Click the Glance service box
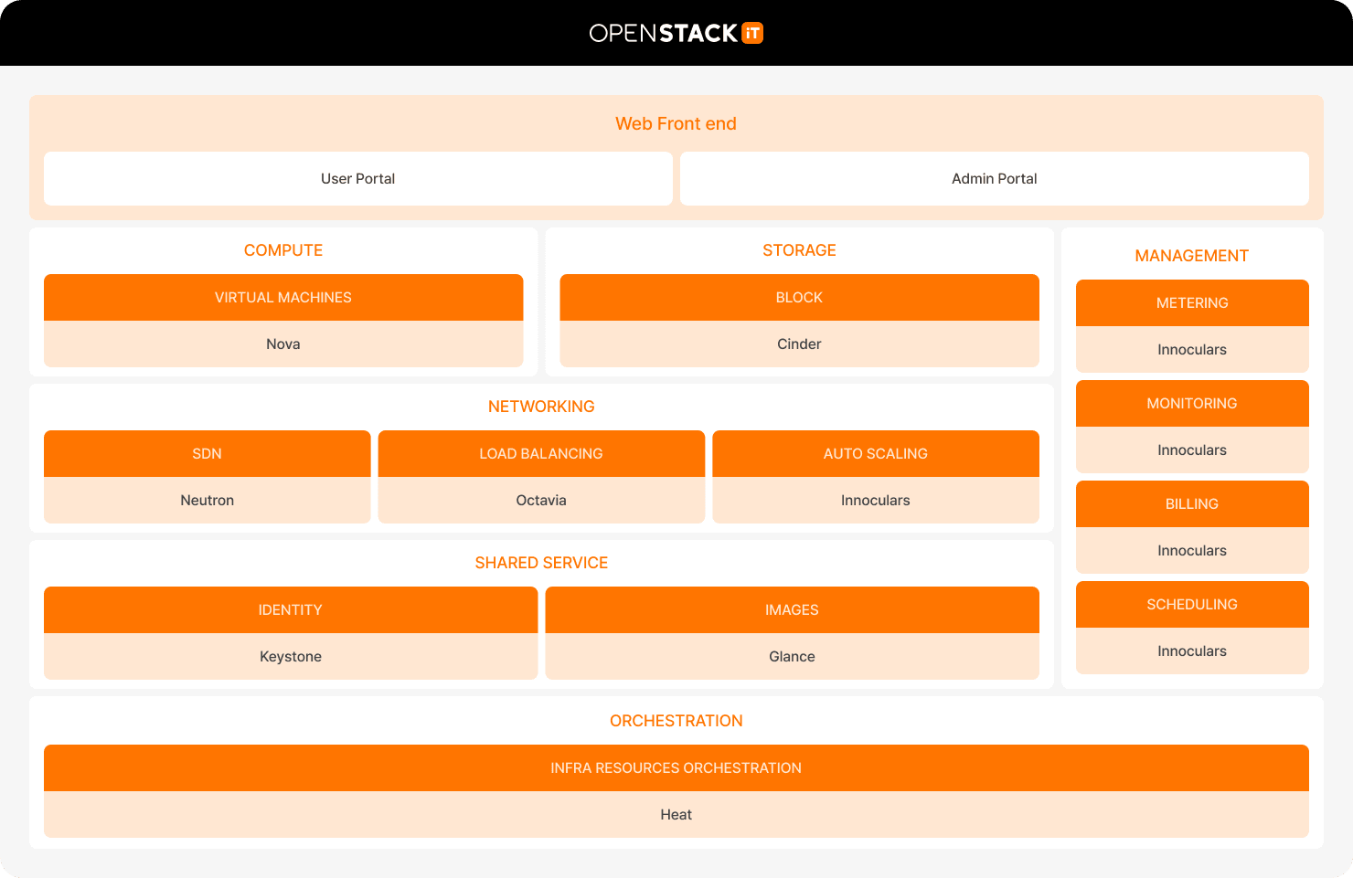1353x878 pixels. tap(792, 657)
